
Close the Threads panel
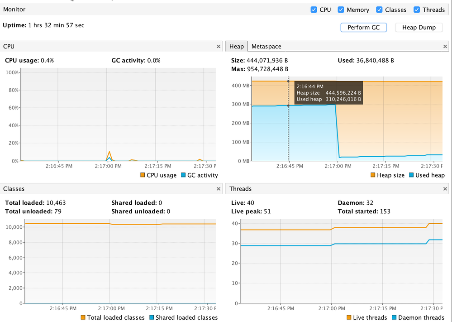coord(445,189)
